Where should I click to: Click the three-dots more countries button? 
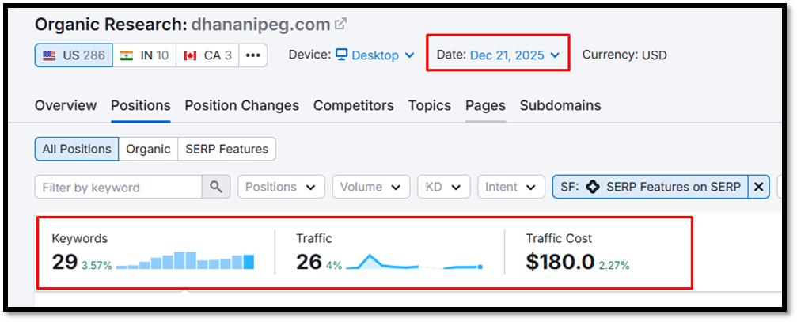pos(252,55)
